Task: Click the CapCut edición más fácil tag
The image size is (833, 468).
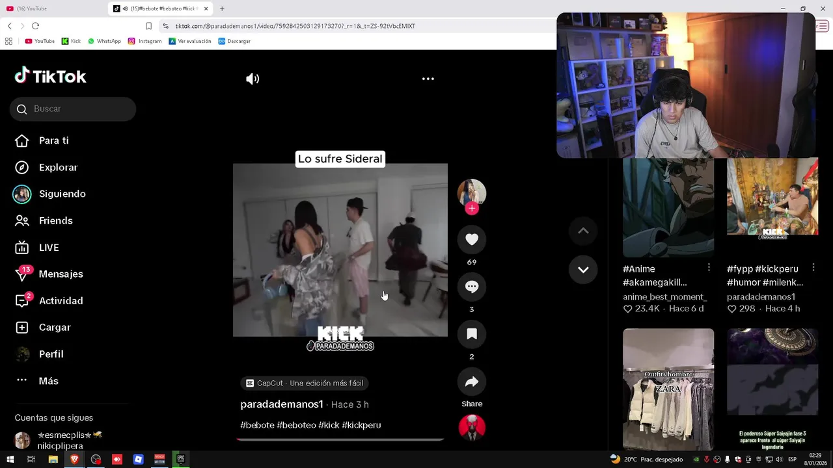Action: point(305,383)
